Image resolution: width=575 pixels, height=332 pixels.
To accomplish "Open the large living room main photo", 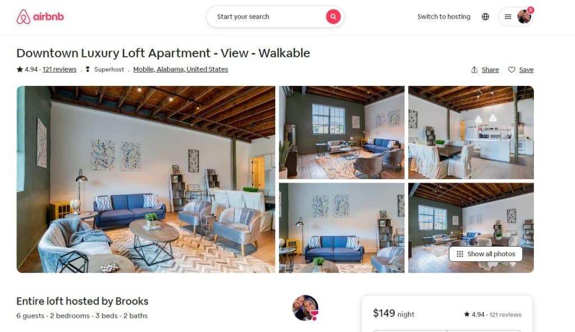I will pos(146,179).
